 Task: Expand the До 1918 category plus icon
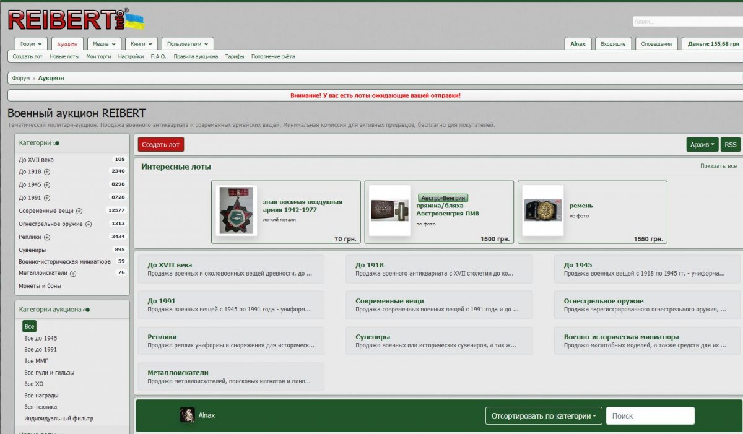coord(47,171)
